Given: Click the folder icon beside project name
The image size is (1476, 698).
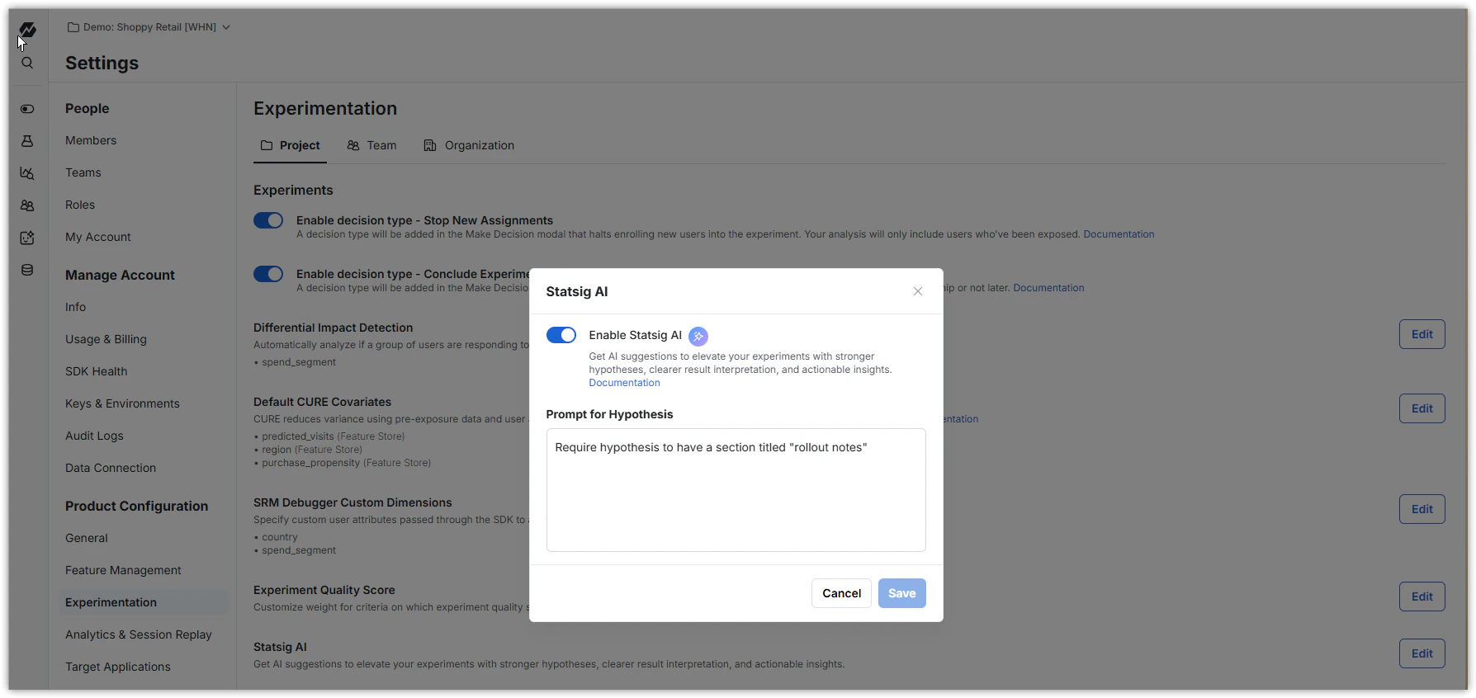Looking at the screenshot, I should (73, 27).
